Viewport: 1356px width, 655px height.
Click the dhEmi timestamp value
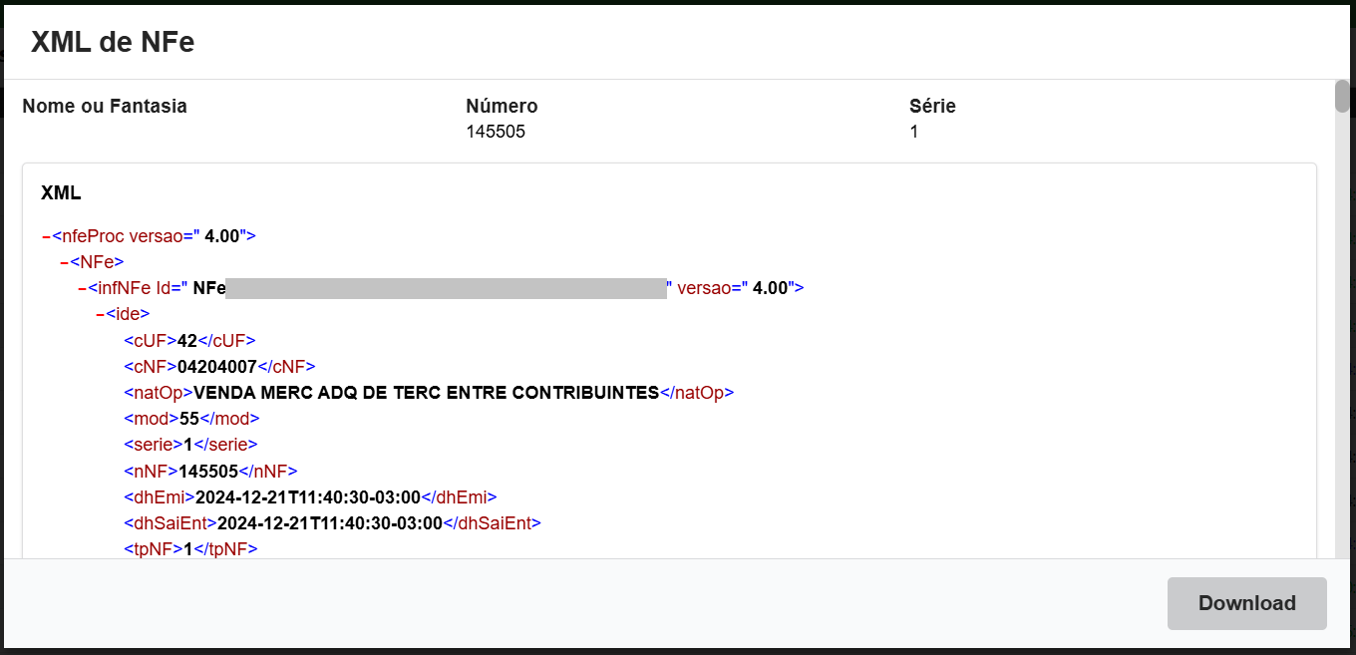click(308, 496)
